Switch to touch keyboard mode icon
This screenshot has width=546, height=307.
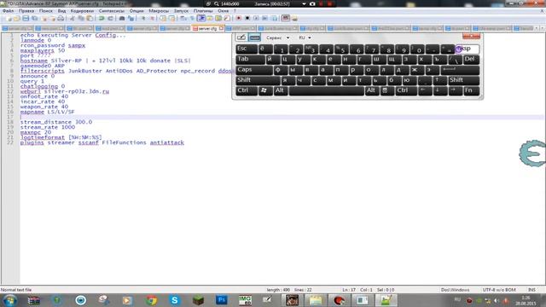pos(254,38)
